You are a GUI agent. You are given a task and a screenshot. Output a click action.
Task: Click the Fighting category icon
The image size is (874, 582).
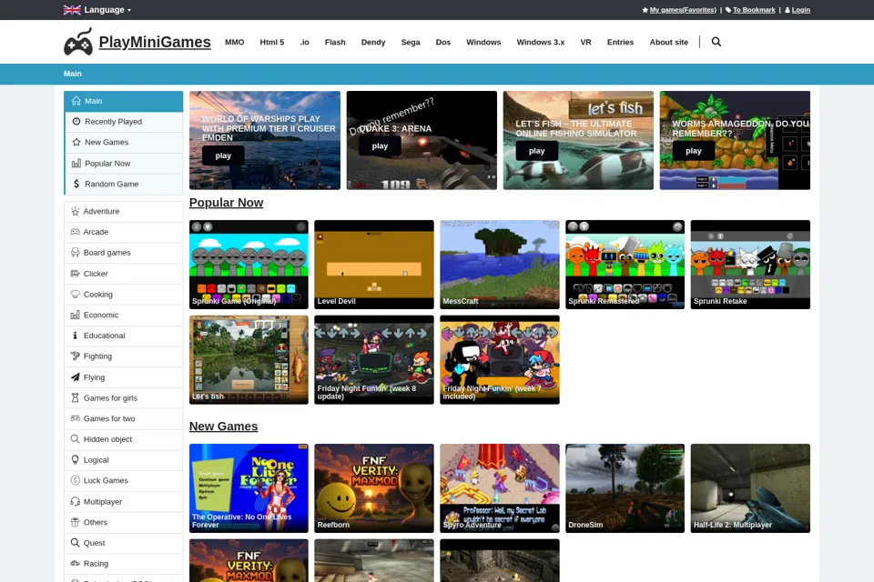[76, 356]
